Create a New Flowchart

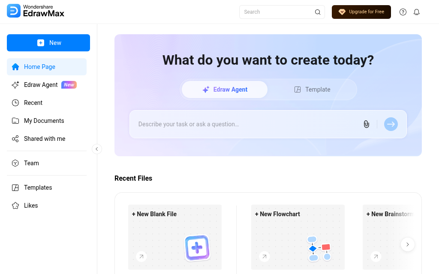298,237
